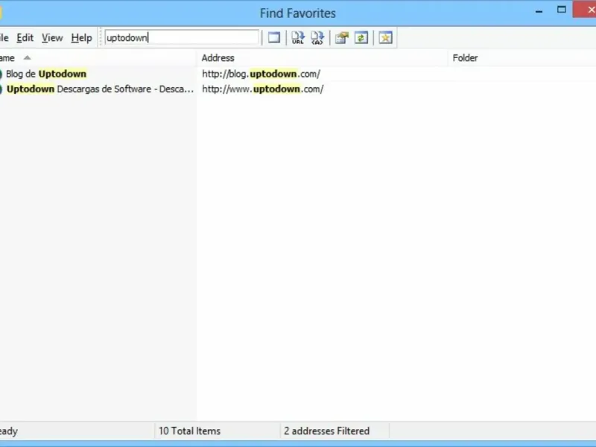The width and height of the screenshot is (596, 447).
Task: Select Uptodown Descargas de Software entry
Action: point(101,89)
